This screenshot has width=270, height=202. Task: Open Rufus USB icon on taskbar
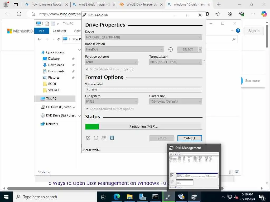168,197
